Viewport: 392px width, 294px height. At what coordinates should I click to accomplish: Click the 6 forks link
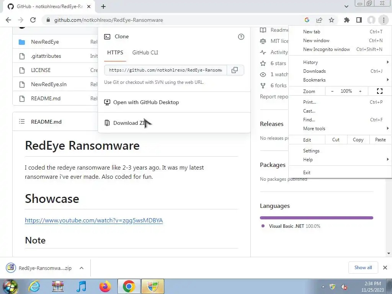coord(279,85)
